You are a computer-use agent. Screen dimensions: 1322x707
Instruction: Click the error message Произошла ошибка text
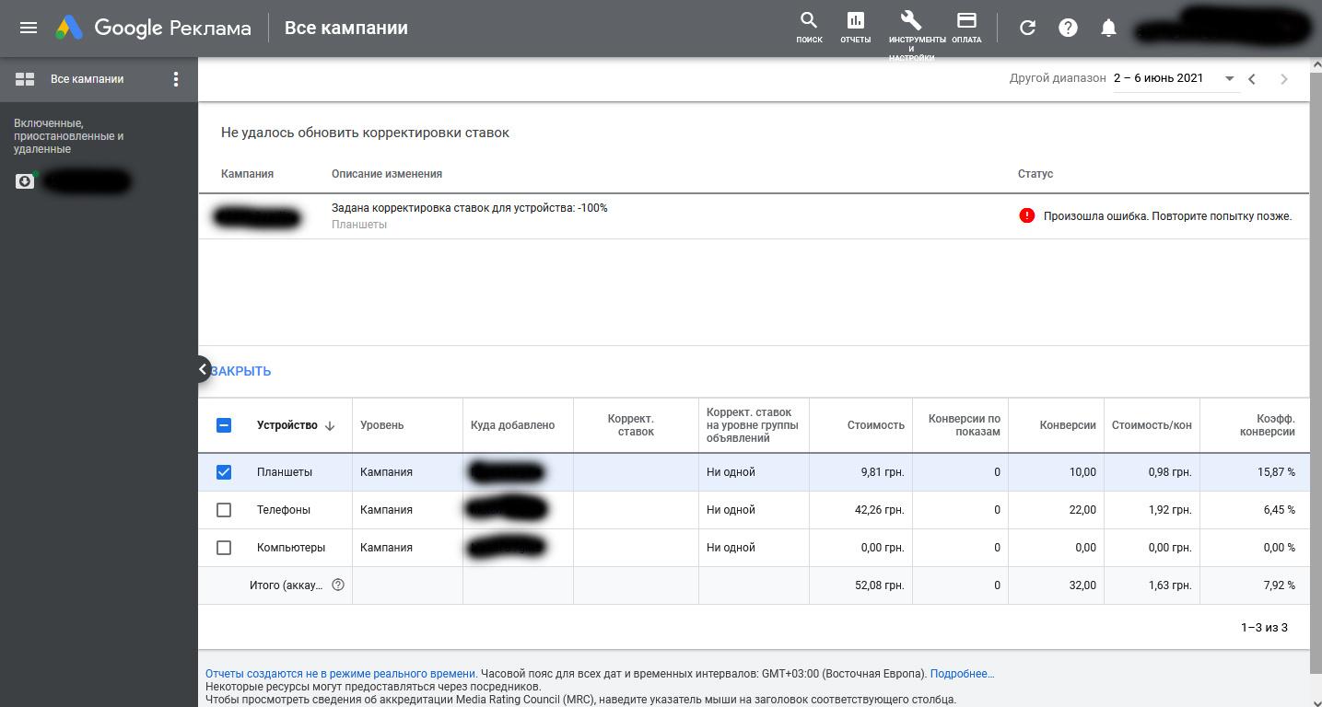point(1168,216)
